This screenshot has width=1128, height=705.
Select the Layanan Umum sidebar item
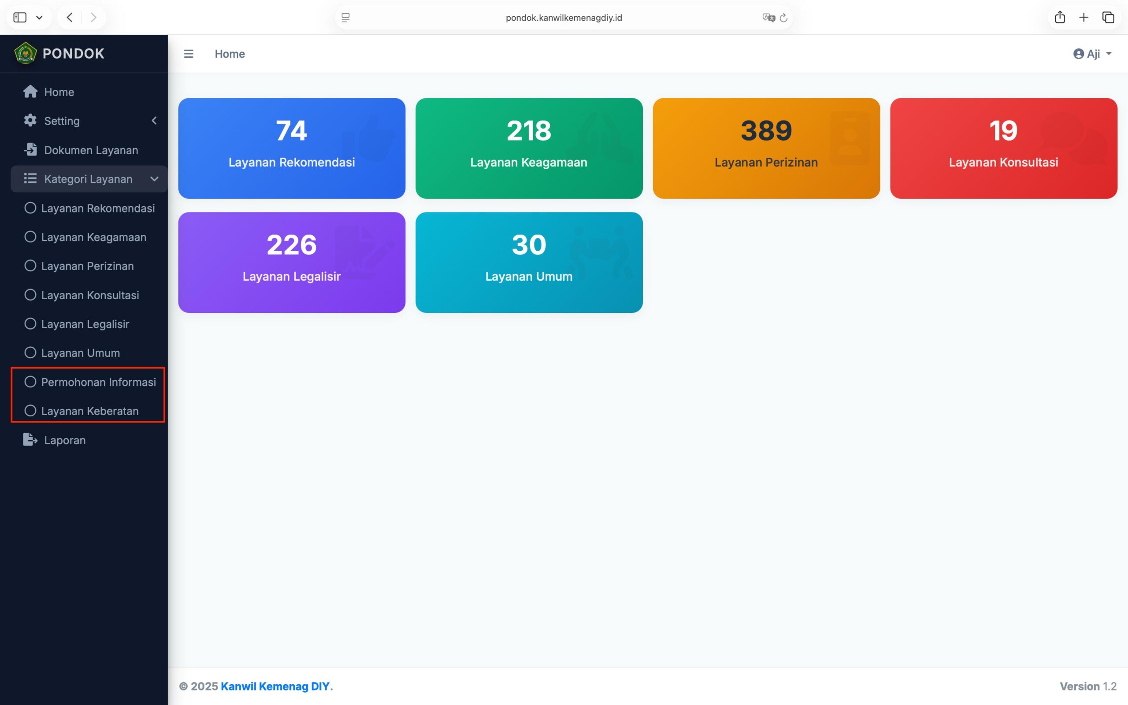point(89,353)
